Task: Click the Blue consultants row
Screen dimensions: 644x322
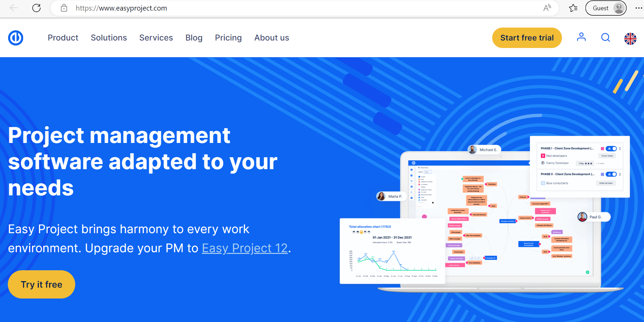Action: tap(554, 183)
